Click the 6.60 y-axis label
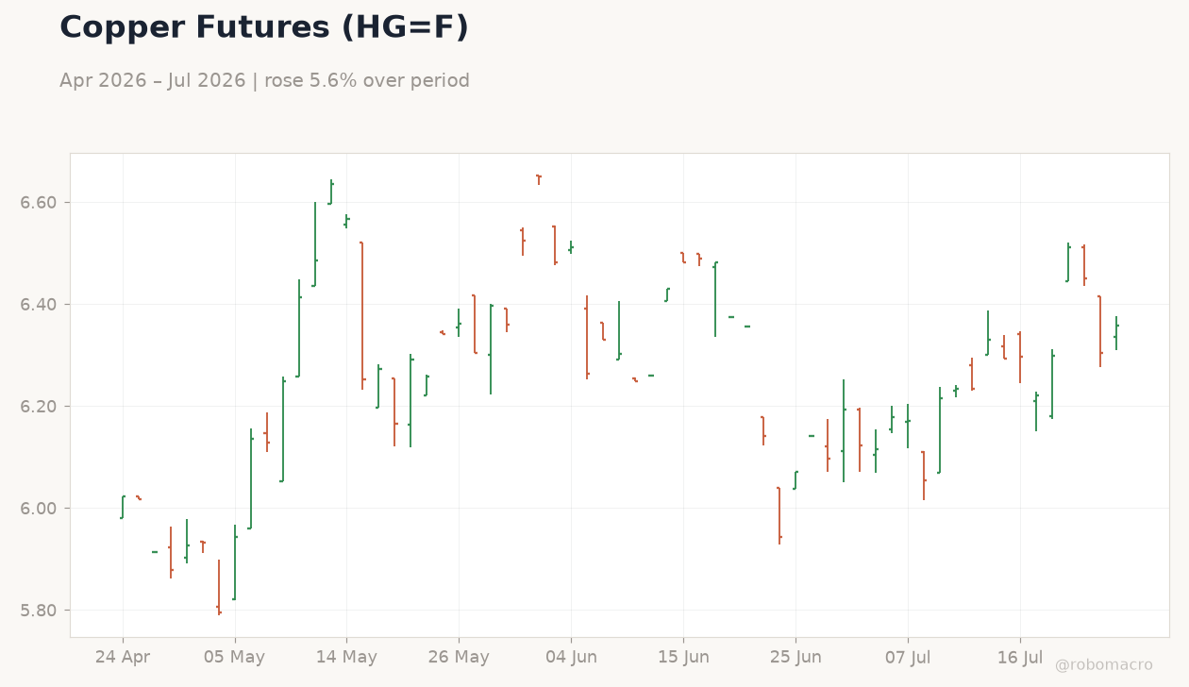The image size is (1189, 687). click(x=39, y=203)
